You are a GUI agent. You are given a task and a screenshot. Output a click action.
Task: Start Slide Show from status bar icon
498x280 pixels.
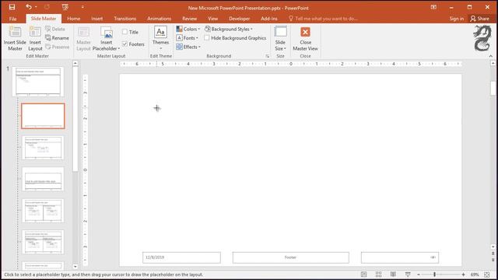pyautogui.click(x=408, y=275)
